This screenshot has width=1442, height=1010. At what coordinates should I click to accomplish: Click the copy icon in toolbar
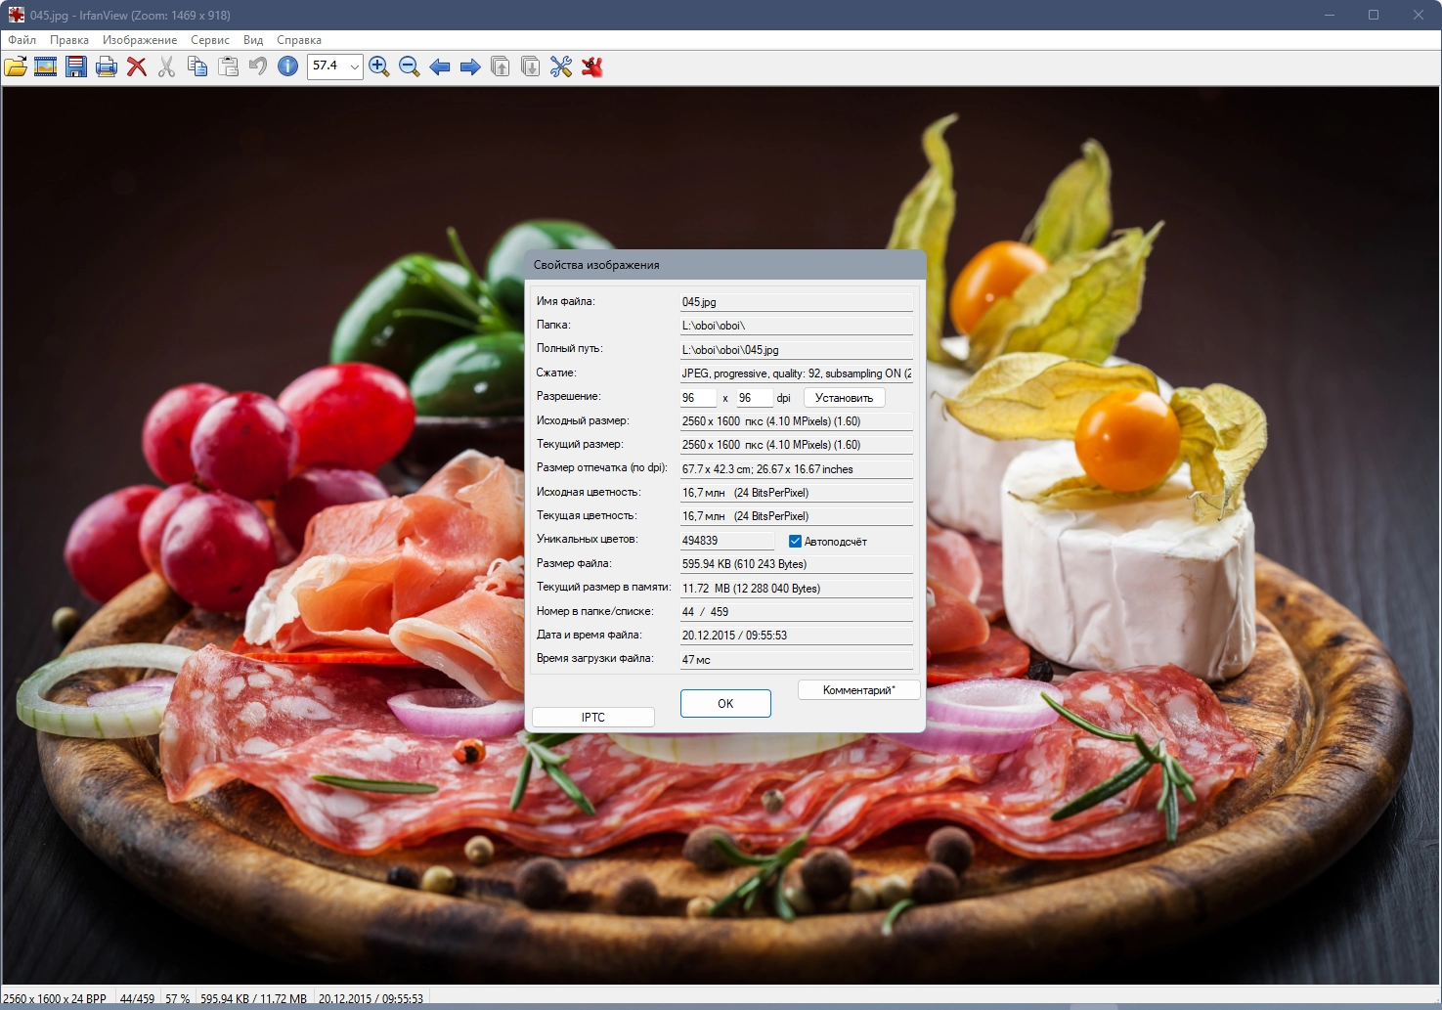(197, 66)
